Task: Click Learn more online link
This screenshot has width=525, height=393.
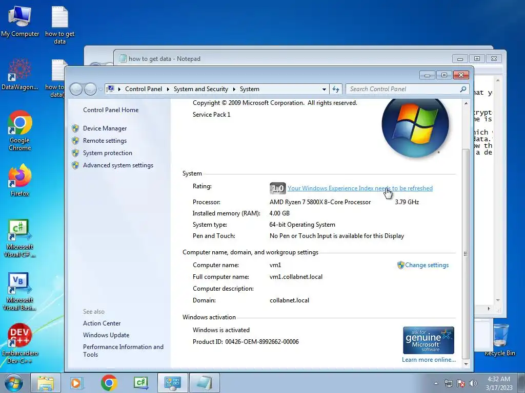Action: [x=429, y=360]
